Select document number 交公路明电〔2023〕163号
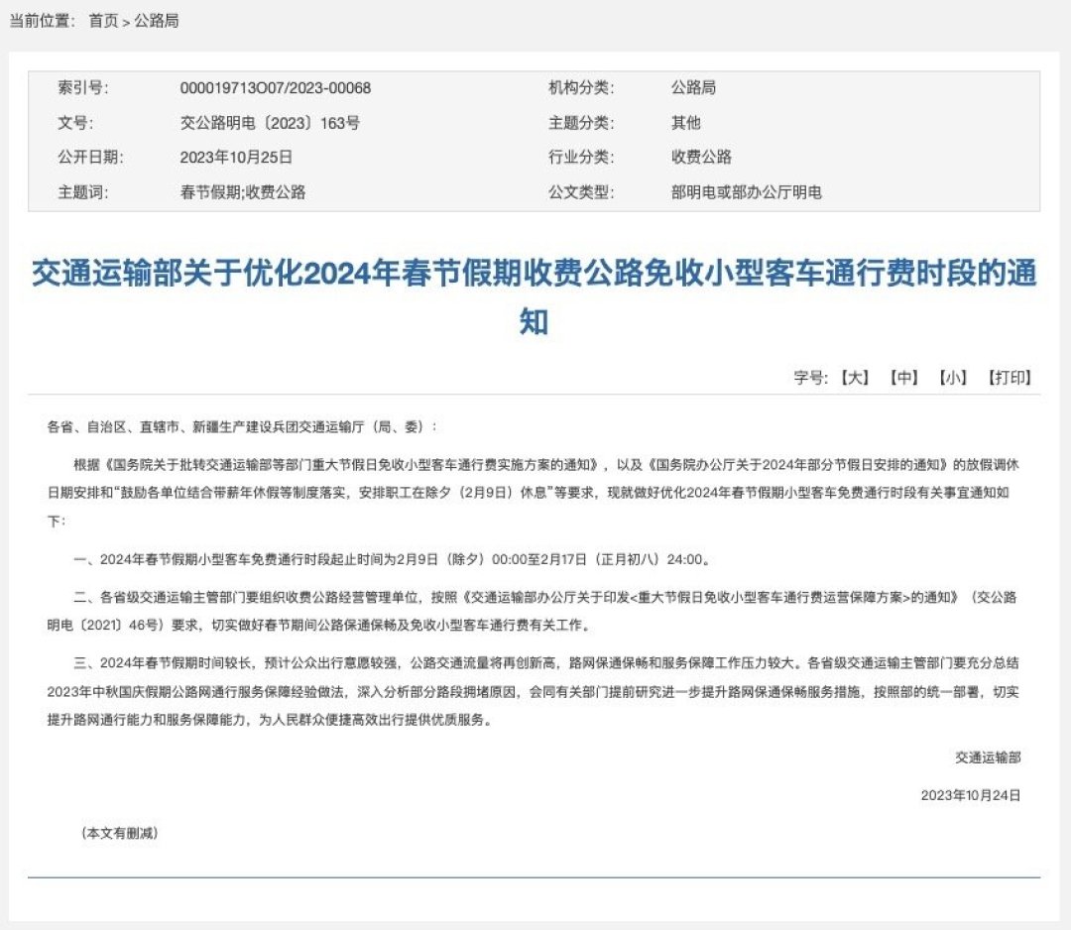This screenshot has height=930, width=1071. coord(270,123)
